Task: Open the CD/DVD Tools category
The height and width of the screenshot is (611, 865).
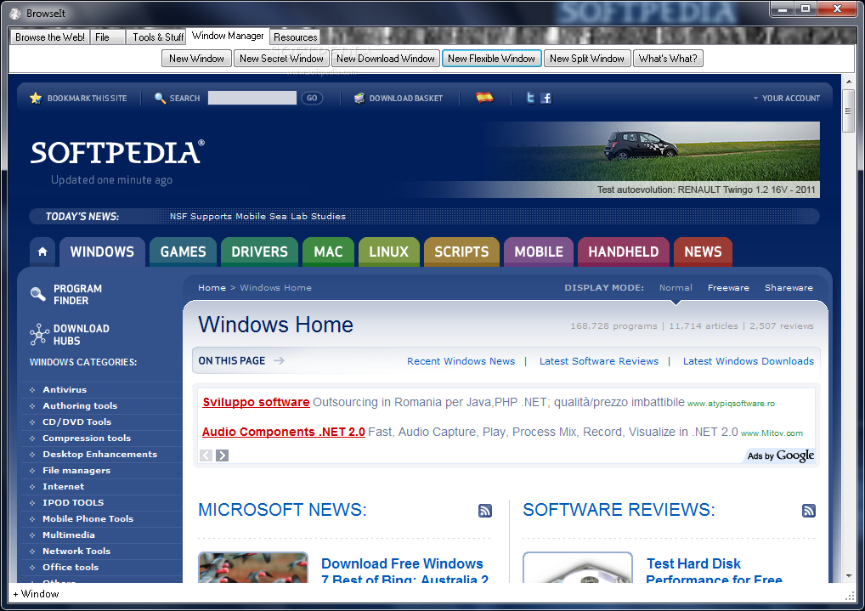Action: [77, 421]
